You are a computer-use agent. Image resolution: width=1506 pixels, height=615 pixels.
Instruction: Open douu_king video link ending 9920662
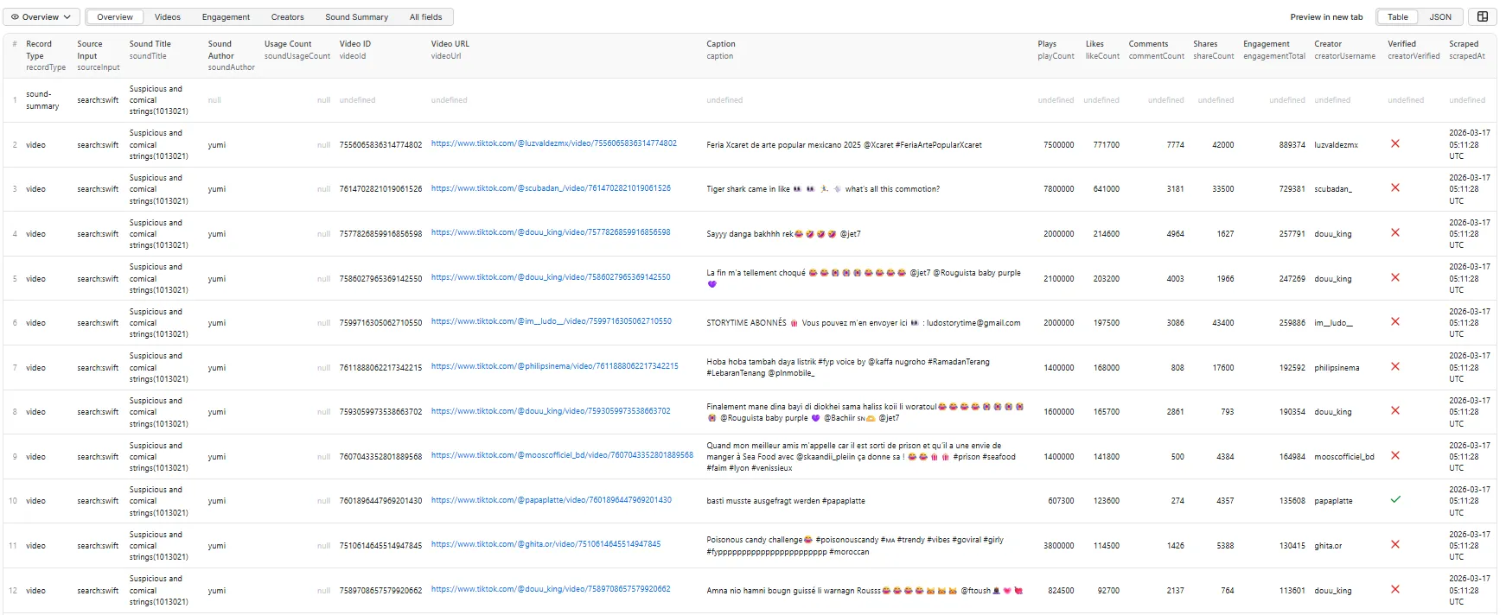pyautogui.click(x=551, y=589)
